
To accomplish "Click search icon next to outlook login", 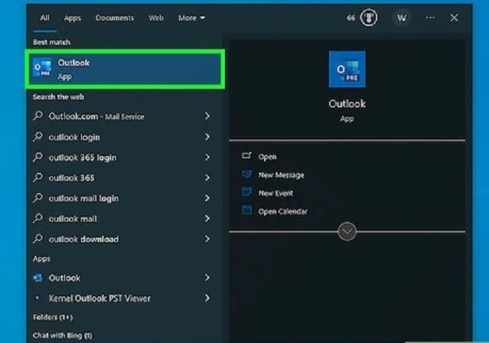I will pyautogui.click(x=38, y=137).
